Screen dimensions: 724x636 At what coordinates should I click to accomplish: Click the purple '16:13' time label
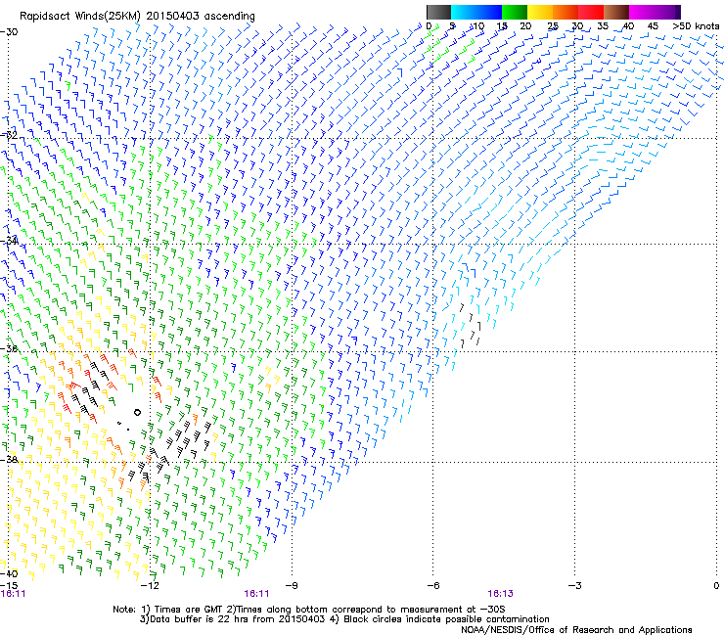(x=500, y=594)
